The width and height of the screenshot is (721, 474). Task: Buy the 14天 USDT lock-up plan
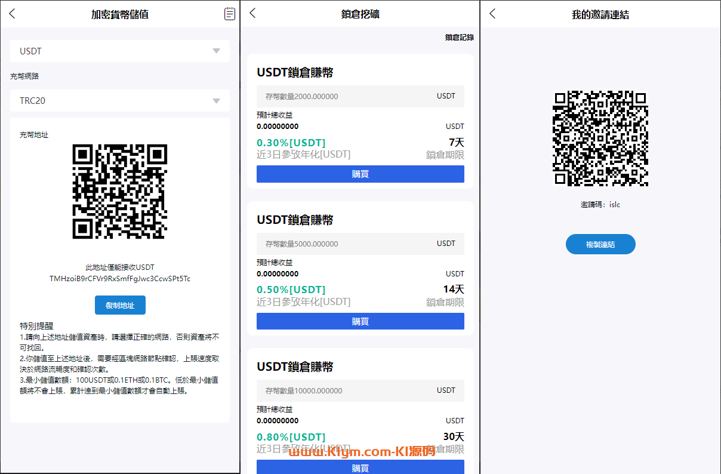pyautogui.click(x=360, y=321)
